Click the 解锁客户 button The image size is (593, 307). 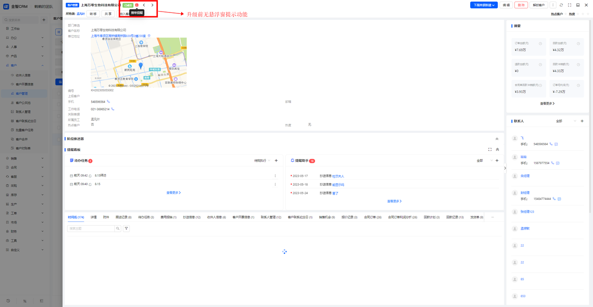click(x=539, y=5)
